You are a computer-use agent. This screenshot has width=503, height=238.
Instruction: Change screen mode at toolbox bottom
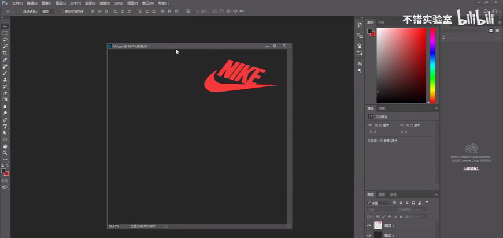pyautogui.click(x=5, y=187)
